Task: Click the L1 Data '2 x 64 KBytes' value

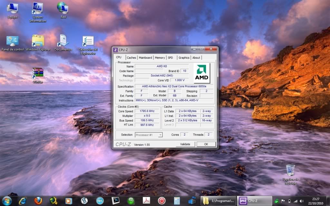Action: (x=188, y=111)
